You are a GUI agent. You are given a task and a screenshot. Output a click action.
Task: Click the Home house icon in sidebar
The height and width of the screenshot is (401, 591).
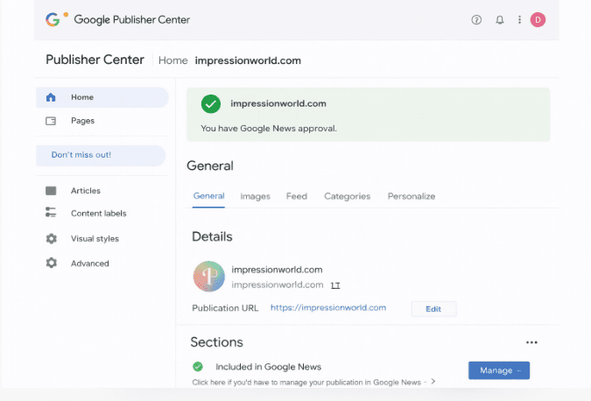coord(51,97)
